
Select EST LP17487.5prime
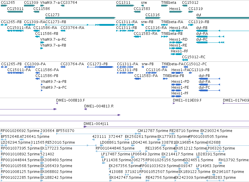(116, 154)
